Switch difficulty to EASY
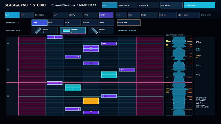This screenshot has width=221, height=124. 60,15
